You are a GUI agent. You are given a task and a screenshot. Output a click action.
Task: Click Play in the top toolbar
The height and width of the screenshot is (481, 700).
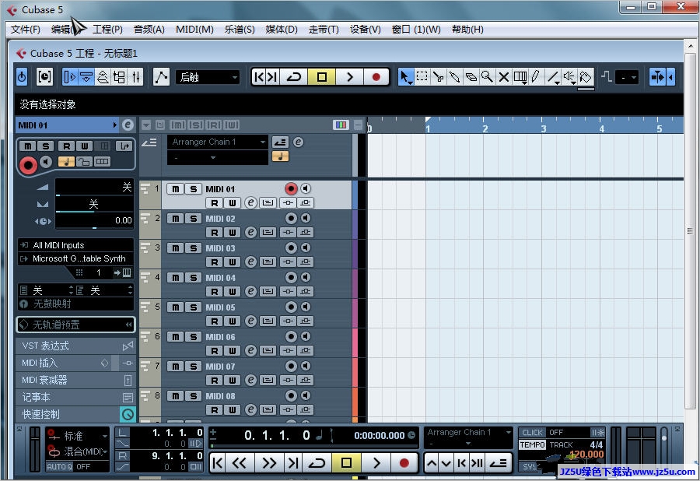(x=349, y=77)
